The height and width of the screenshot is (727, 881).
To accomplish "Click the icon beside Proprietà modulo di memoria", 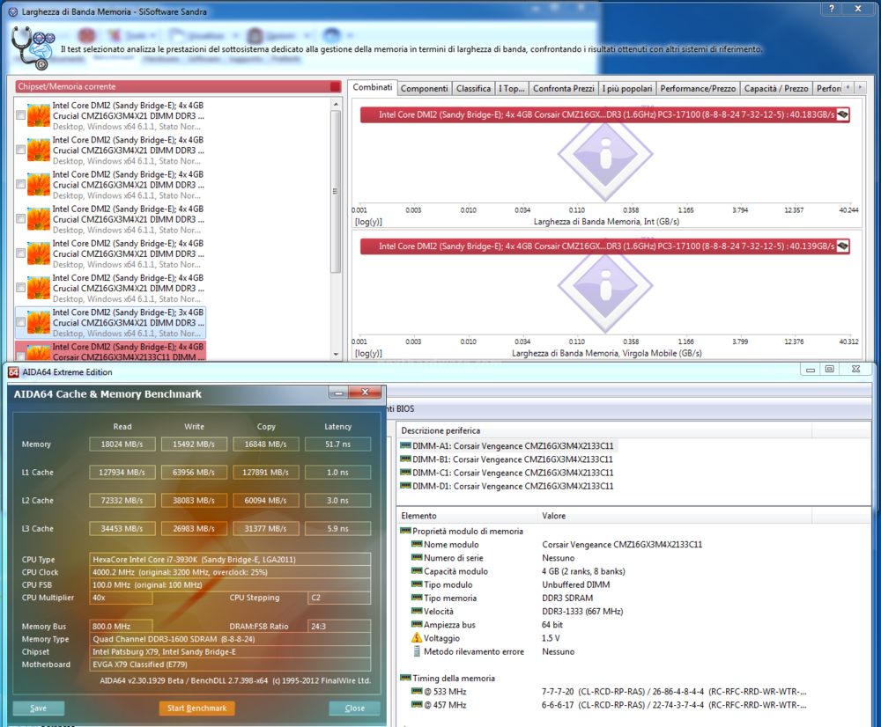I will [x=405, y=531].
